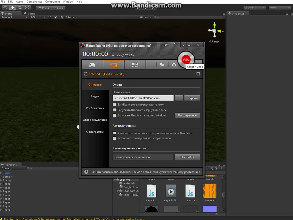This screenshot has height=220, width=293.
Task: Click the browse output folder button
Action: [x=179, y=98]
